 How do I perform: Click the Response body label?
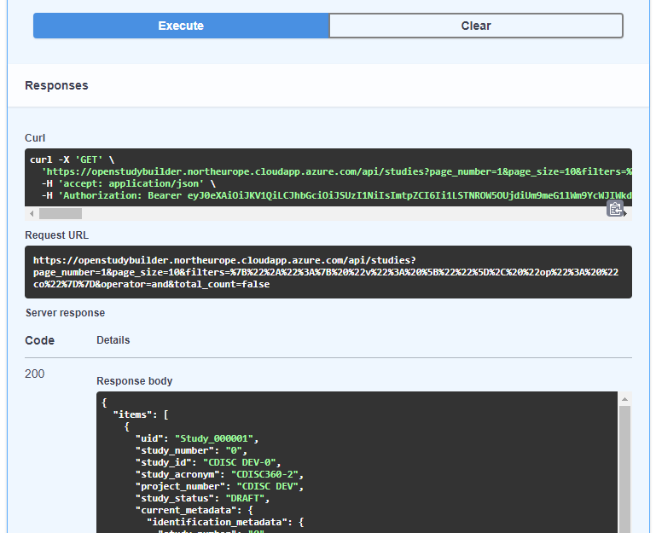(x=135, y=381)
